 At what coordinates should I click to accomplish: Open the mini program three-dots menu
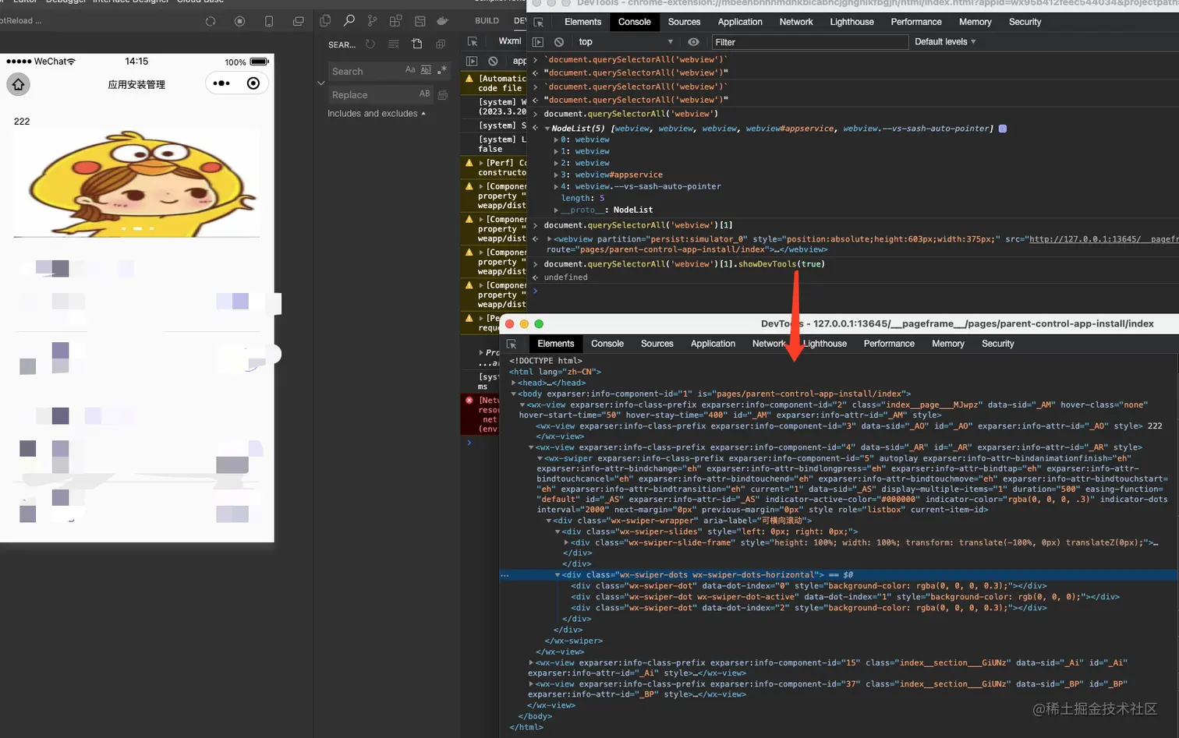[x=221, y=83]
